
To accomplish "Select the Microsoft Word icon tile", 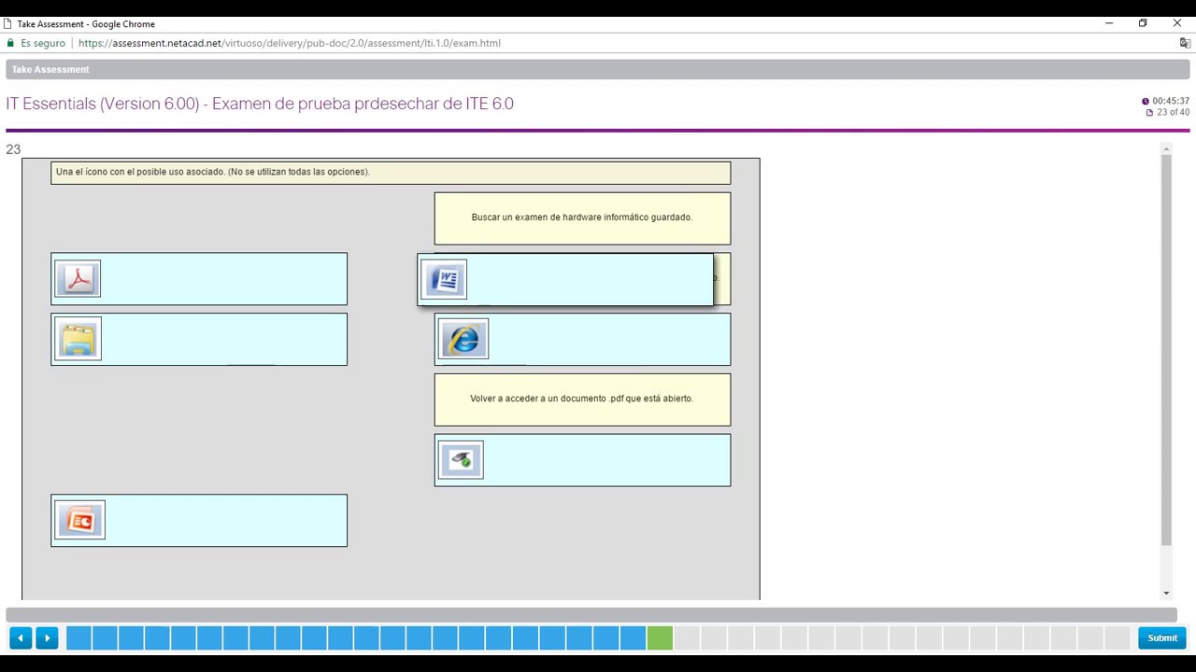I will (565, 280).
